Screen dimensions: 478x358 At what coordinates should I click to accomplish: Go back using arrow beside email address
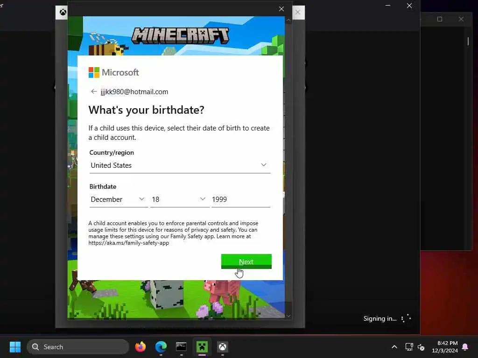coord(93,92)
